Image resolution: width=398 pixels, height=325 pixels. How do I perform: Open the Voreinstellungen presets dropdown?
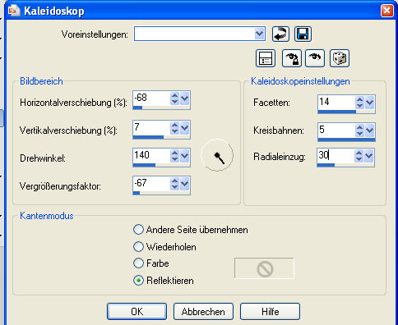[259, 34]
